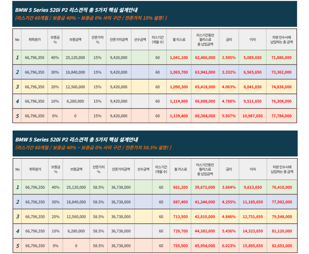Click monthly lease fee 1,041,100
309x254 pixels.
(179, 58)
